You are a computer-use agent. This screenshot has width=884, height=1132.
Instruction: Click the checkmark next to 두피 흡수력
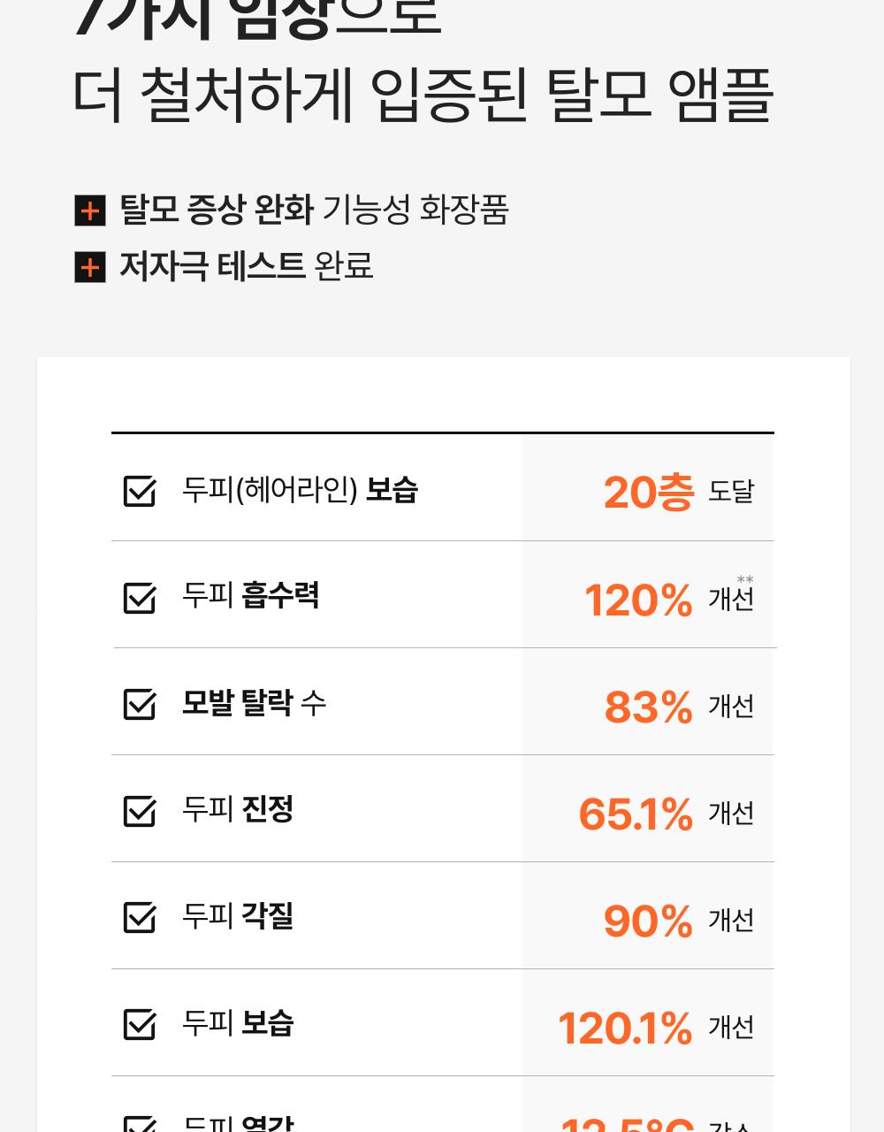pyautogui.click(x=140, y=598)
